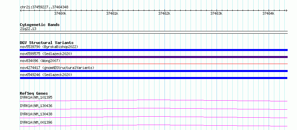
Task: Click the magenta line of DYRK1A|NM_101395
Action: pos(154,100)
